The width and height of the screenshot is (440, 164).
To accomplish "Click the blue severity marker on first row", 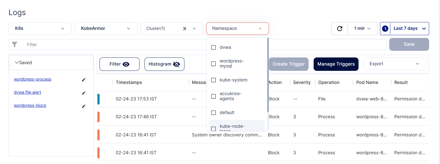I will pyautogui.click(x=98, y=99).
